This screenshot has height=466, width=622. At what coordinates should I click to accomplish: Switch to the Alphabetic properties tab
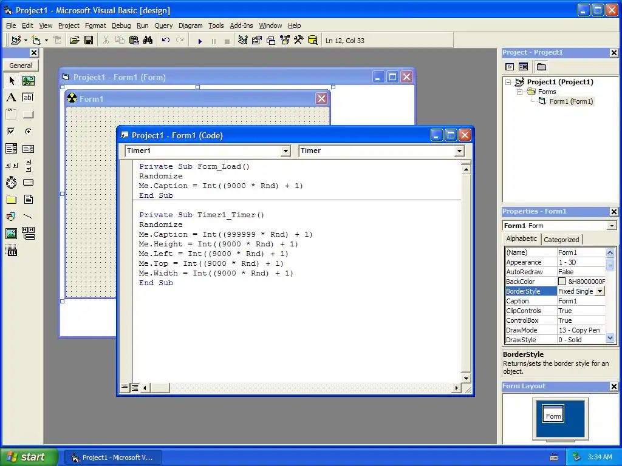(x=521, y=238)
